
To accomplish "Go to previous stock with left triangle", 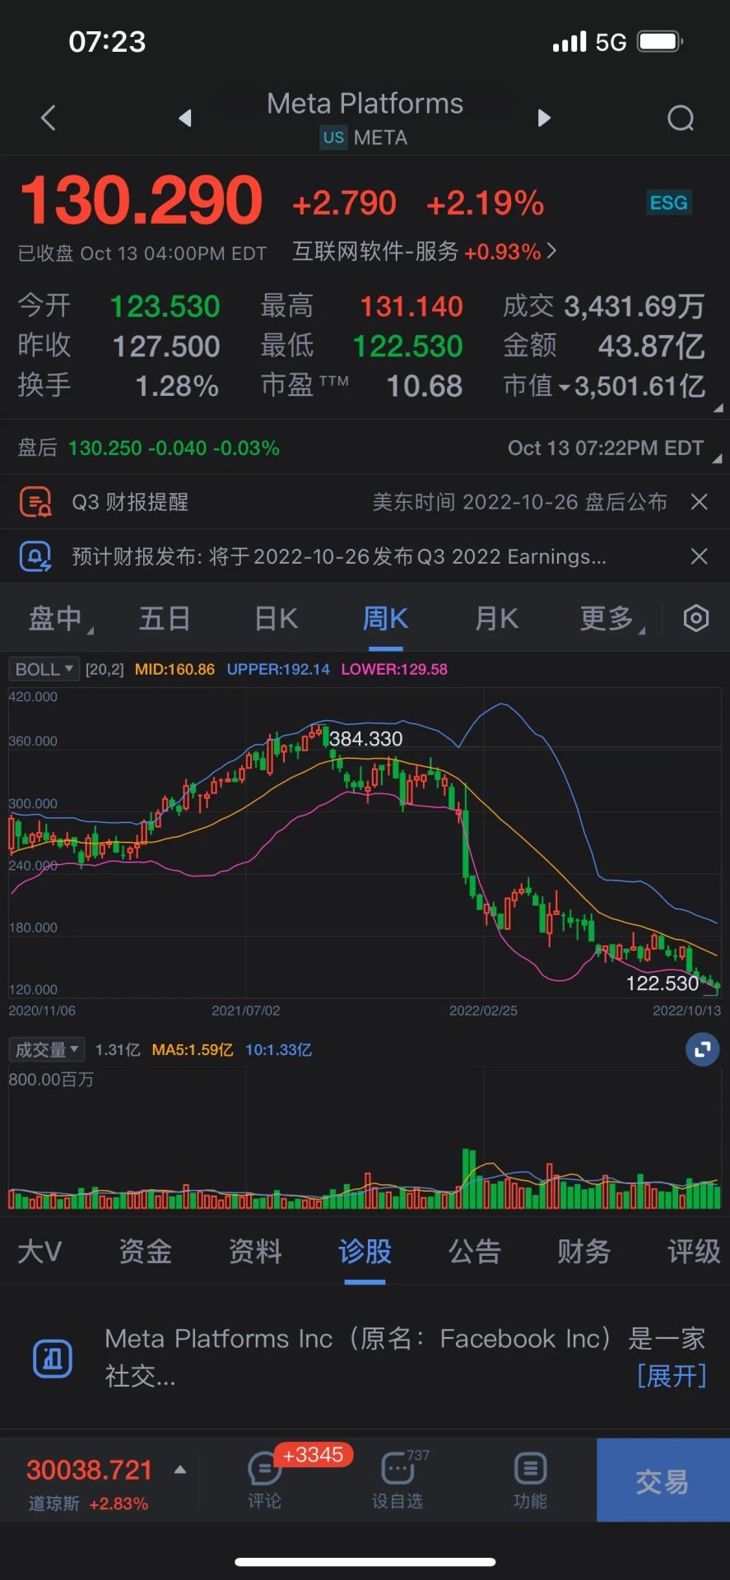I will [185, 118].
